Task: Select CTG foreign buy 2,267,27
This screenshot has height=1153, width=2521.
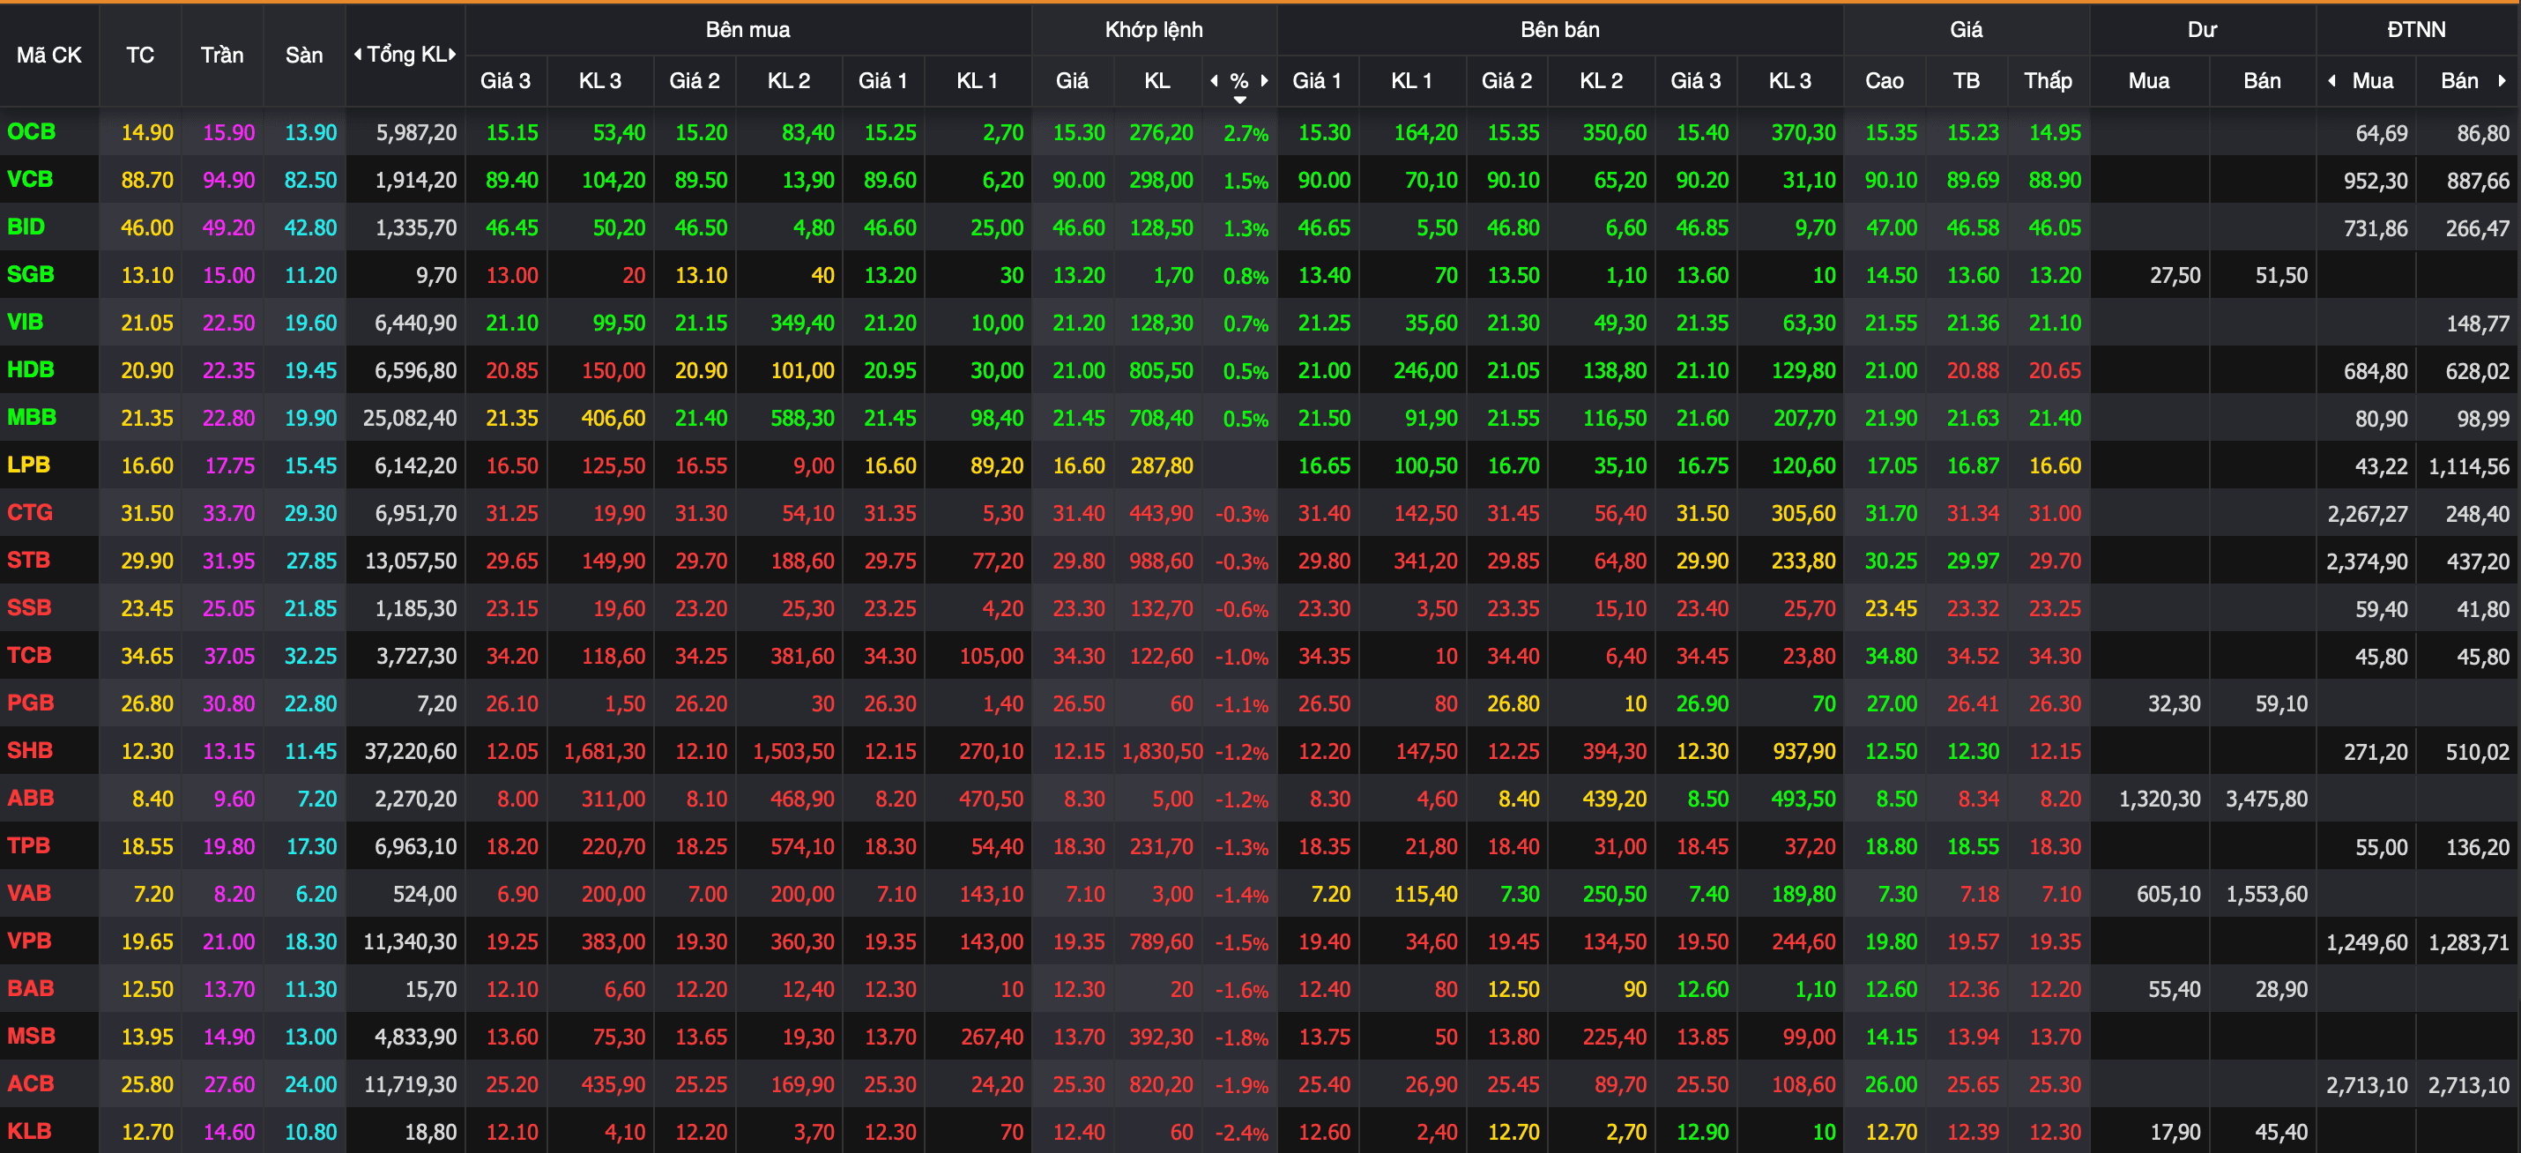Action: (x=2368, y=513)
